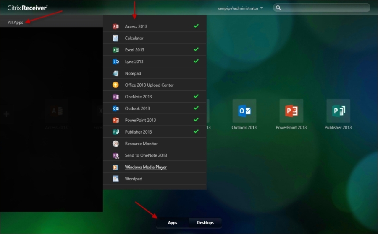Click the Publisher 2013 icon in the list
The image size is (378, 234).
[x=116, y=132]
